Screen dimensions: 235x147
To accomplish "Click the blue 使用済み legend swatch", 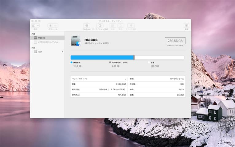I will pos(72,62).
